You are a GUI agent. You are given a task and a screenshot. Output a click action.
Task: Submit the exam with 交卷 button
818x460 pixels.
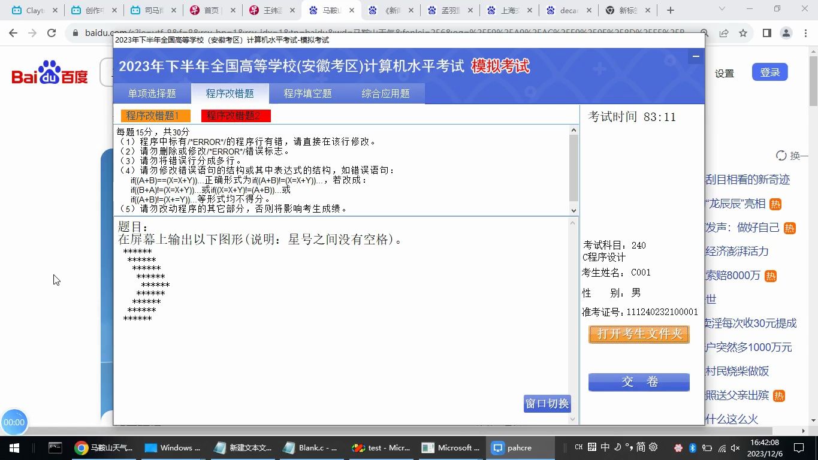pyautogui.click(x=639, y=382)
